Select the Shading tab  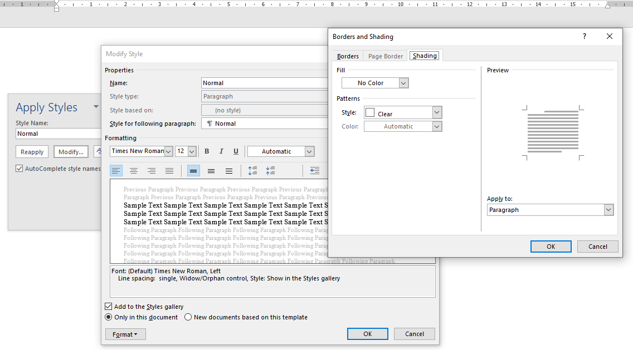425,56
